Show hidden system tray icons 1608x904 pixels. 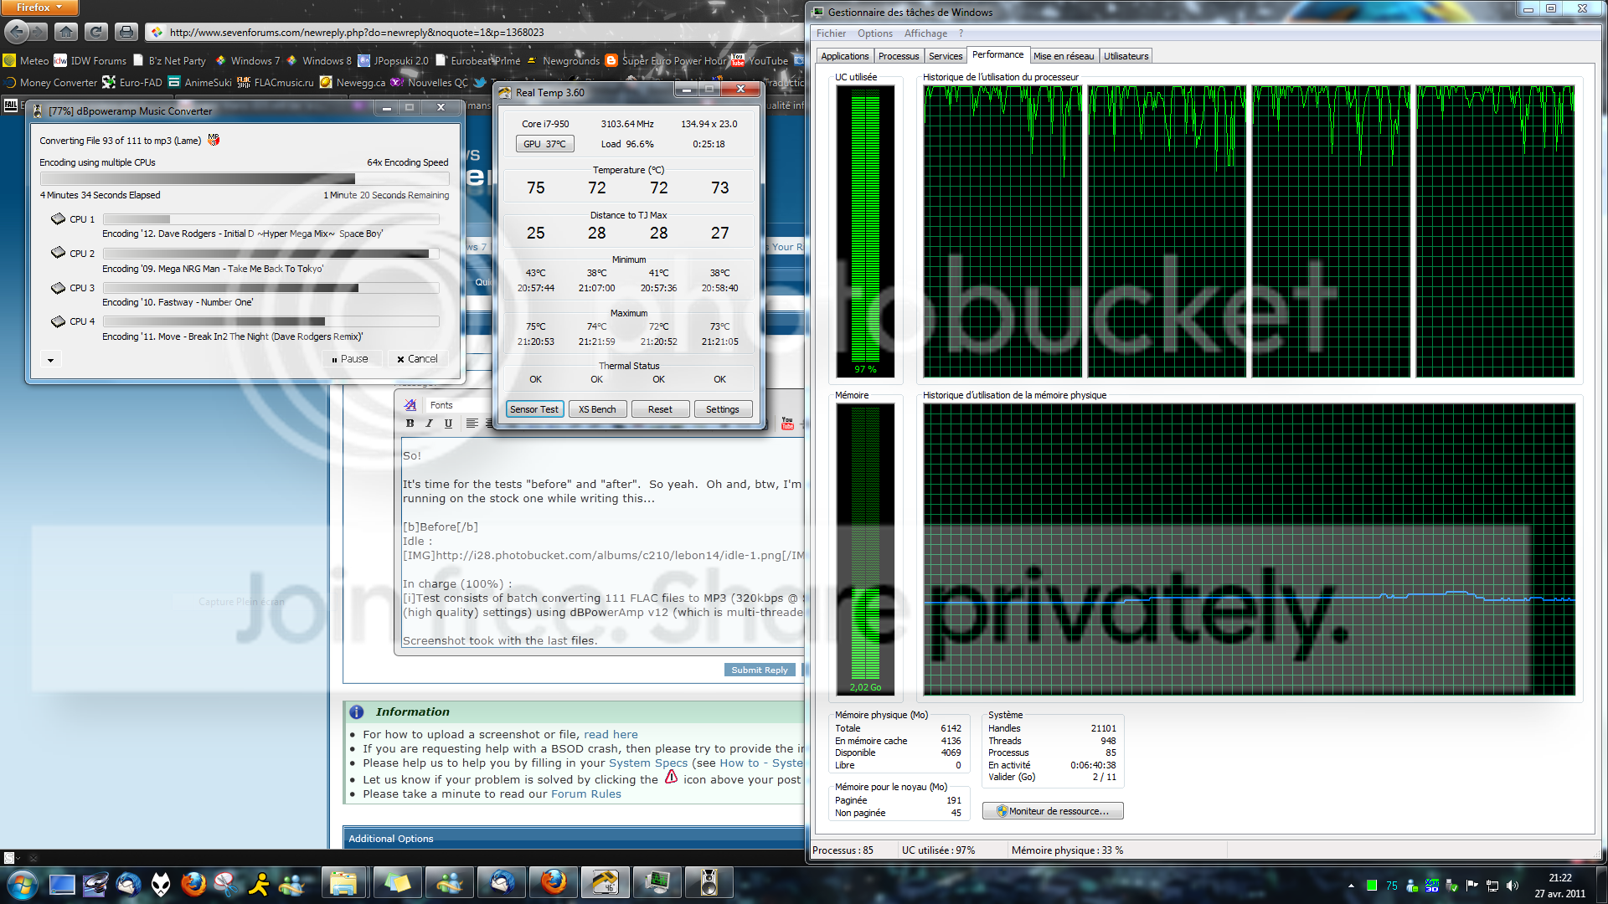coord(1351,886)
